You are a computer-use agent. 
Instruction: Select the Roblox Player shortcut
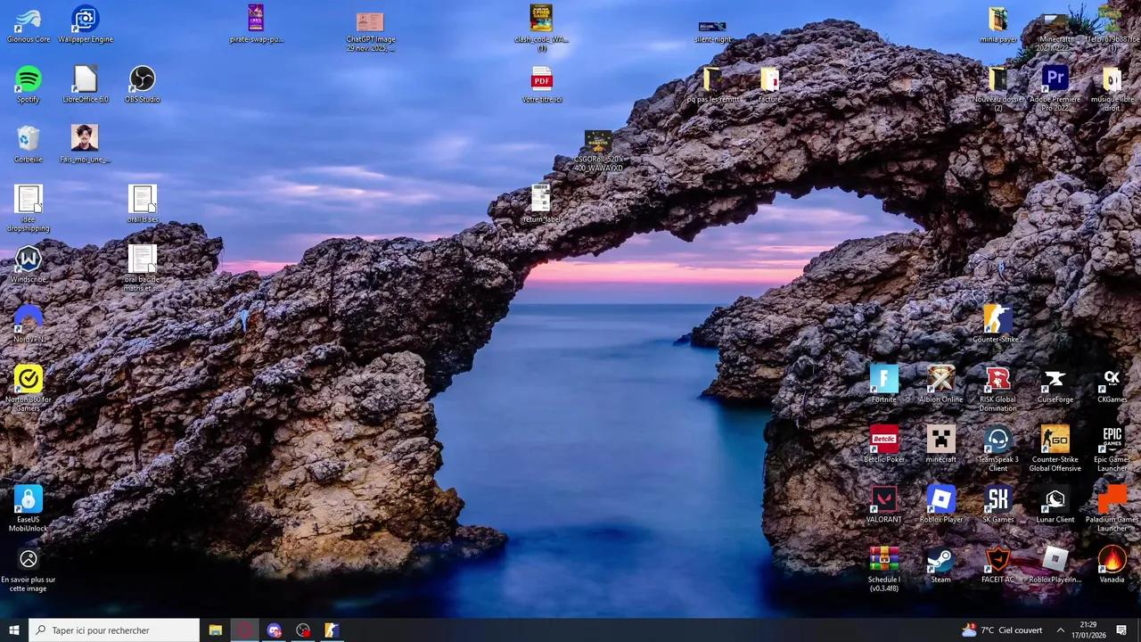[940, 500]
